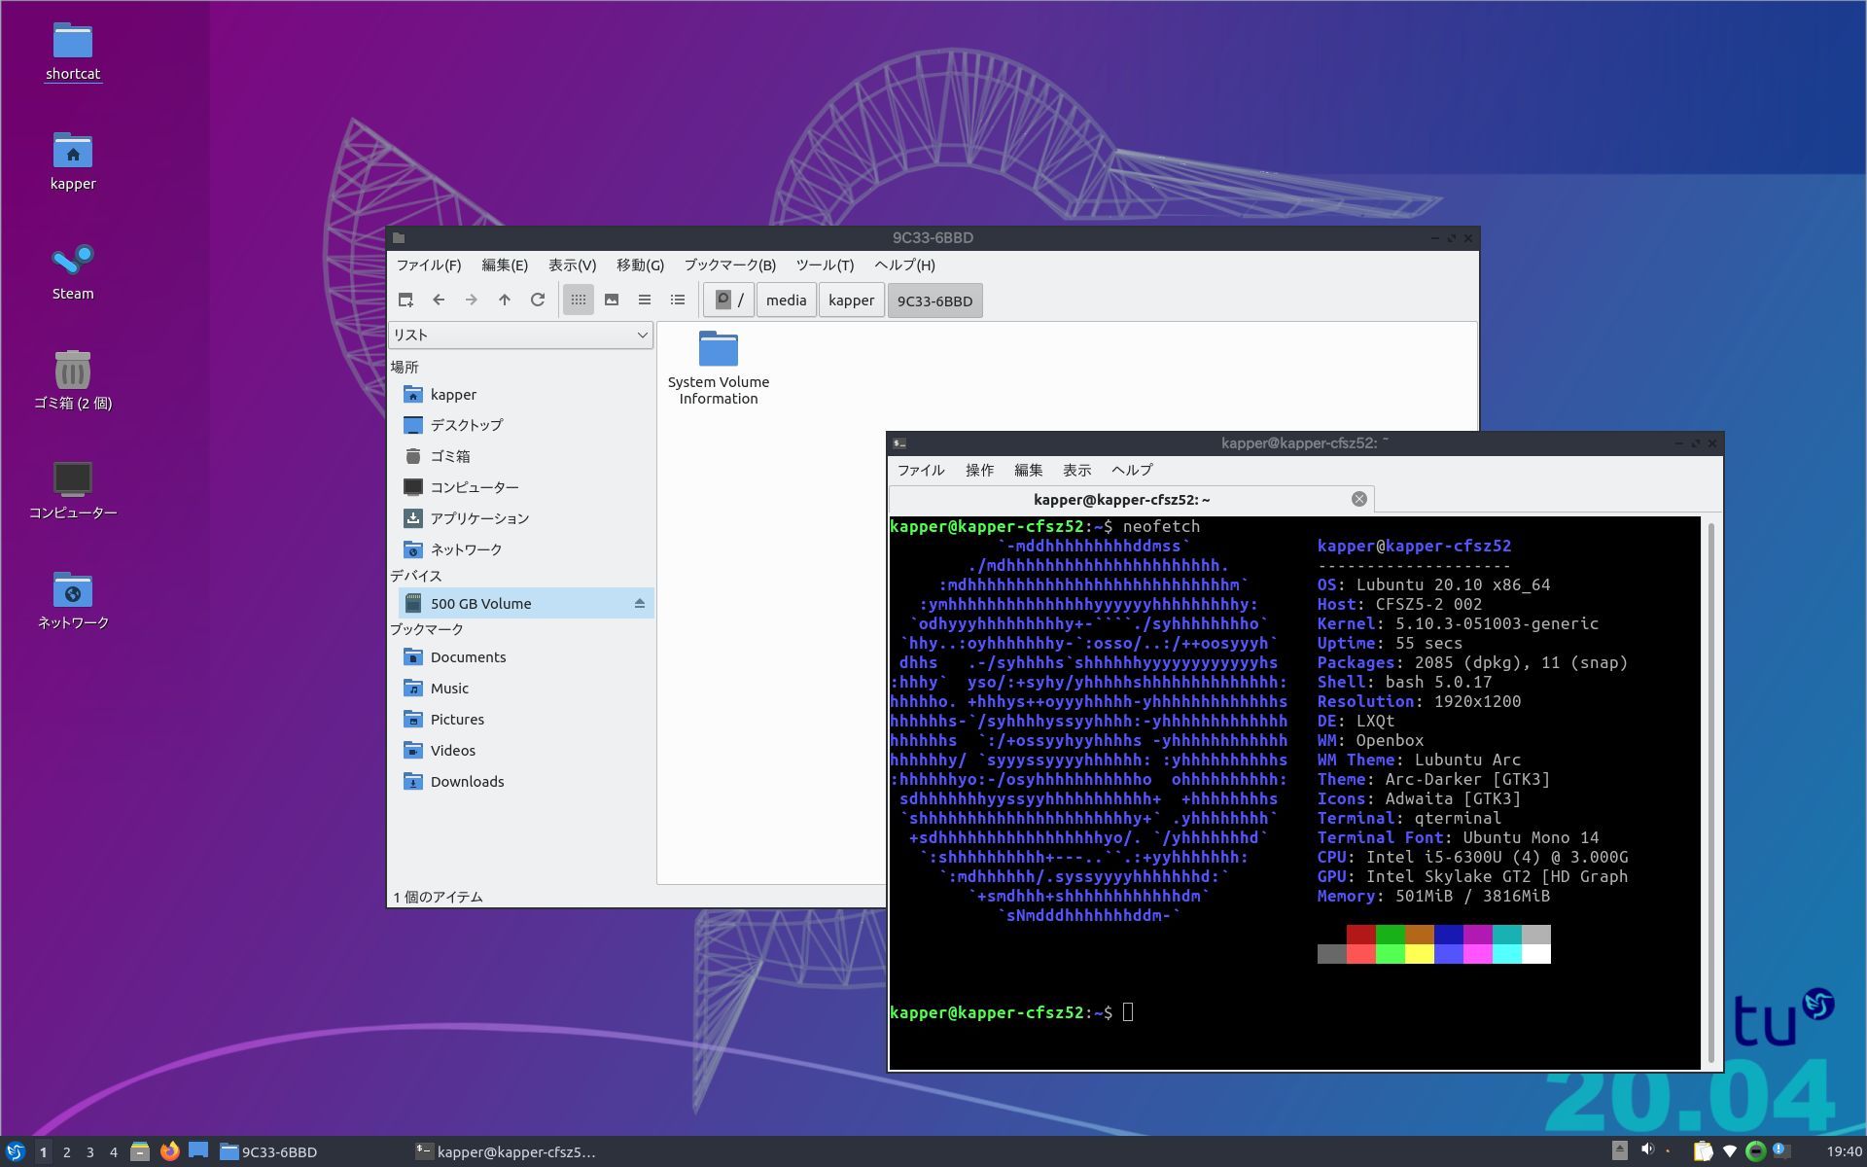Image resolution: width=1867 pixels, height=1167 pixels.
Task: Open terminal ファイル menu
Action: pos(921,470)
